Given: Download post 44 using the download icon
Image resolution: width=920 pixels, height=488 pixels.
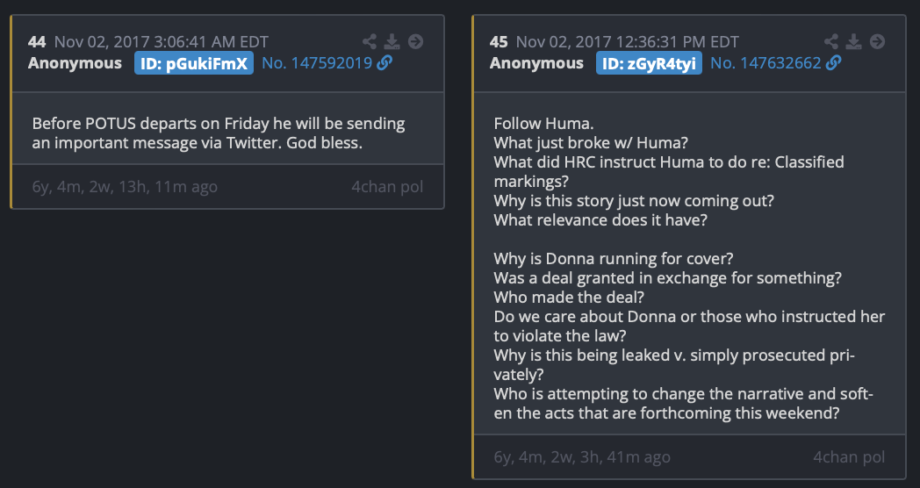Looking at the screenshot, I should [392, 41].
